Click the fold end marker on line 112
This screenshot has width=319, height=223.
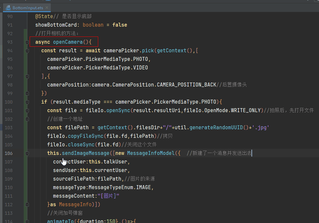[27, 205]
